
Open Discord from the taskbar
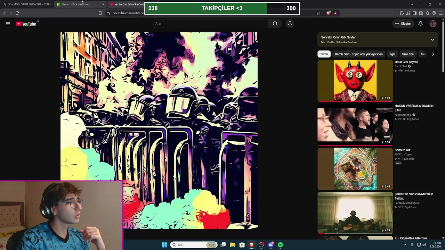point(271,245)
